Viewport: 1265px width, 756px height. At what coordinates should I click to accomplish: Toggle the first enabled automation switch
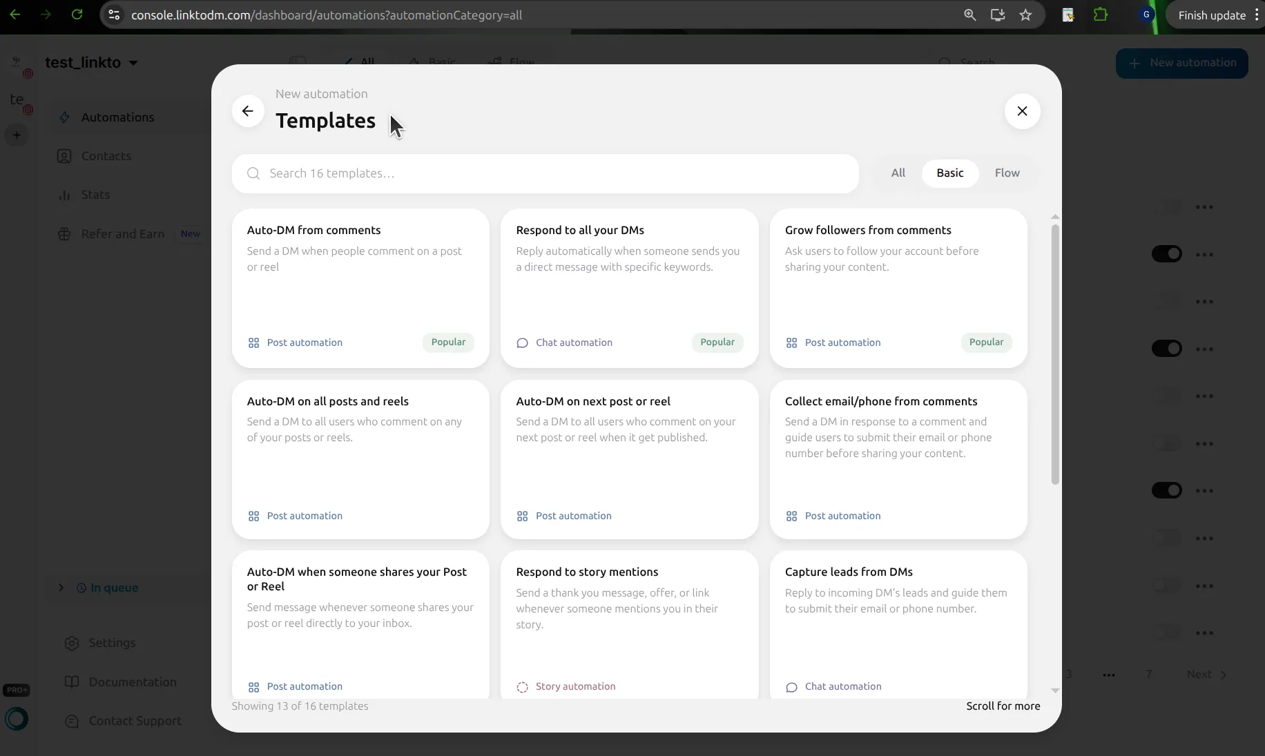click(1166, 254)
